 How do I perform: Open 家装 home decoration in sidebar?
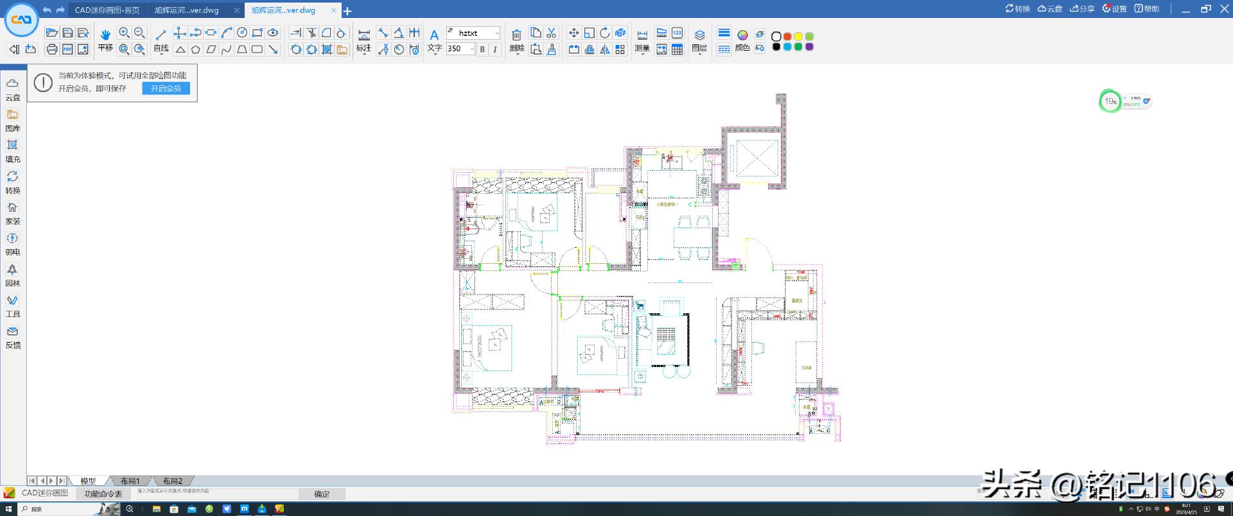click(12, 213)
